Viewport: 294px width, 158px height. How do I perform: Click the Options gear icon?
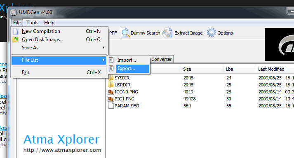click(212, 33)
